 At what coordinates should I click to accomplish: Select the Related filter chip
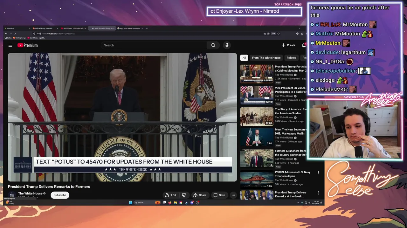point(291,58)
